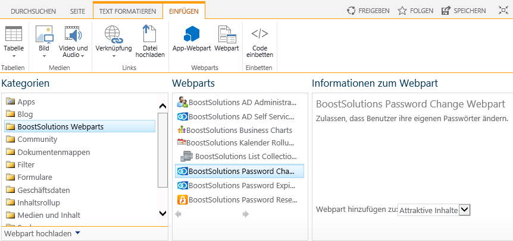Click the Verknüpfung globe link icon
This screenshot has width=513, height=241.
114,34
